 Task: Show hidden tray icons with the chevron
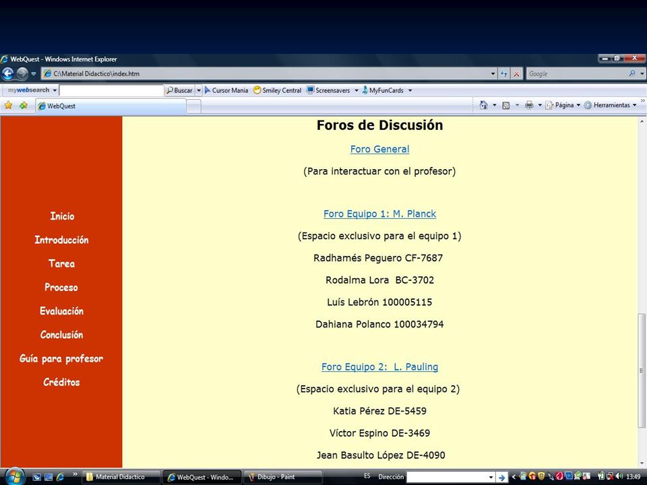click(514, 477)
